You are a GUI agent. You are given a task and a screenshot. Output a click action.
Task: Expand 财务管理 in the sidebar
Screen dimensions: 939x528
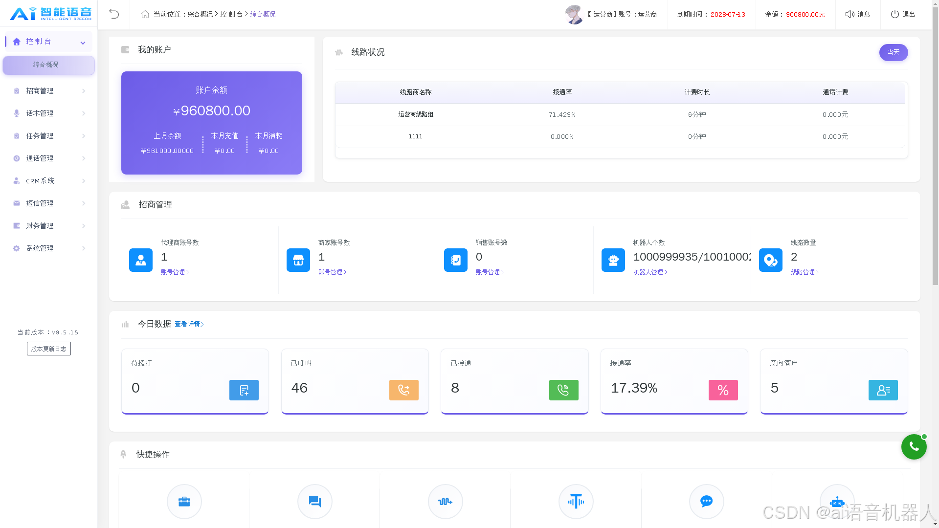click(x=48, y=226)
